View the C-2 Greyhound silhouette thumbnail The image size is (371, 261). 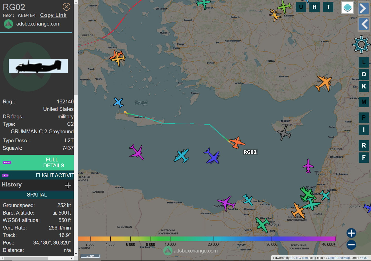coord(38,66)
